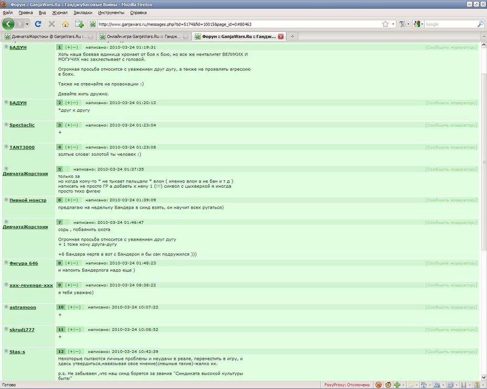The image size is (487, 389).
Task: Open the Вид menu
Action: click(42, 13)
